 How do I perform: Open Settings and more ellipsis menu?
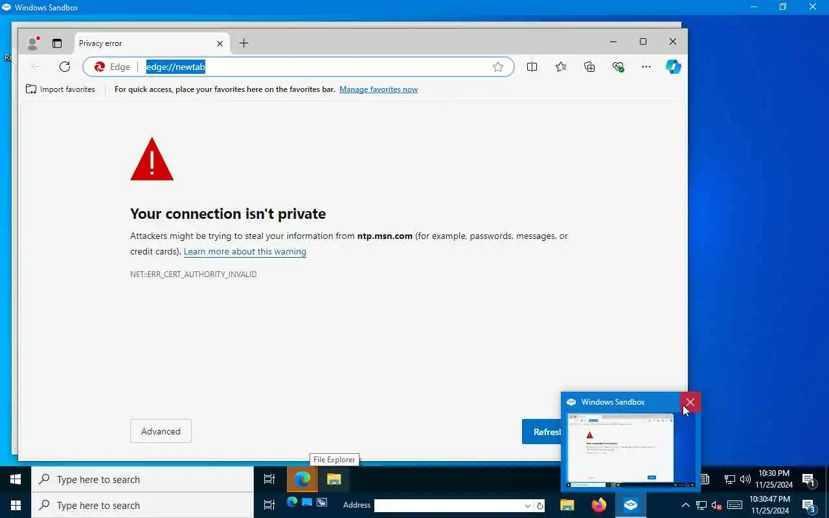(x=646, y=67)
